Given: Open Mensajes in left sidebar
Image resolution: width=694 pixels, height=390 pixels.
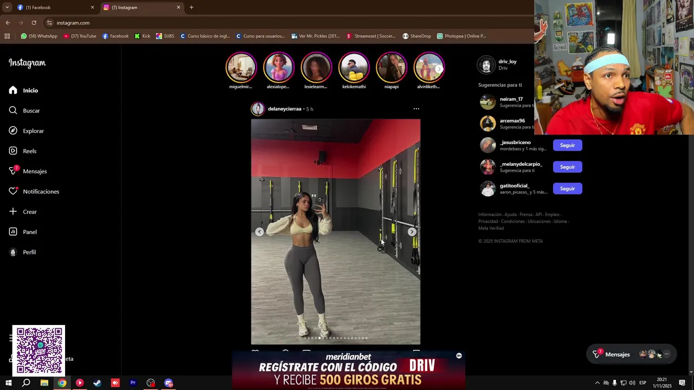Looking at the screenshot, I should (28, 171).
